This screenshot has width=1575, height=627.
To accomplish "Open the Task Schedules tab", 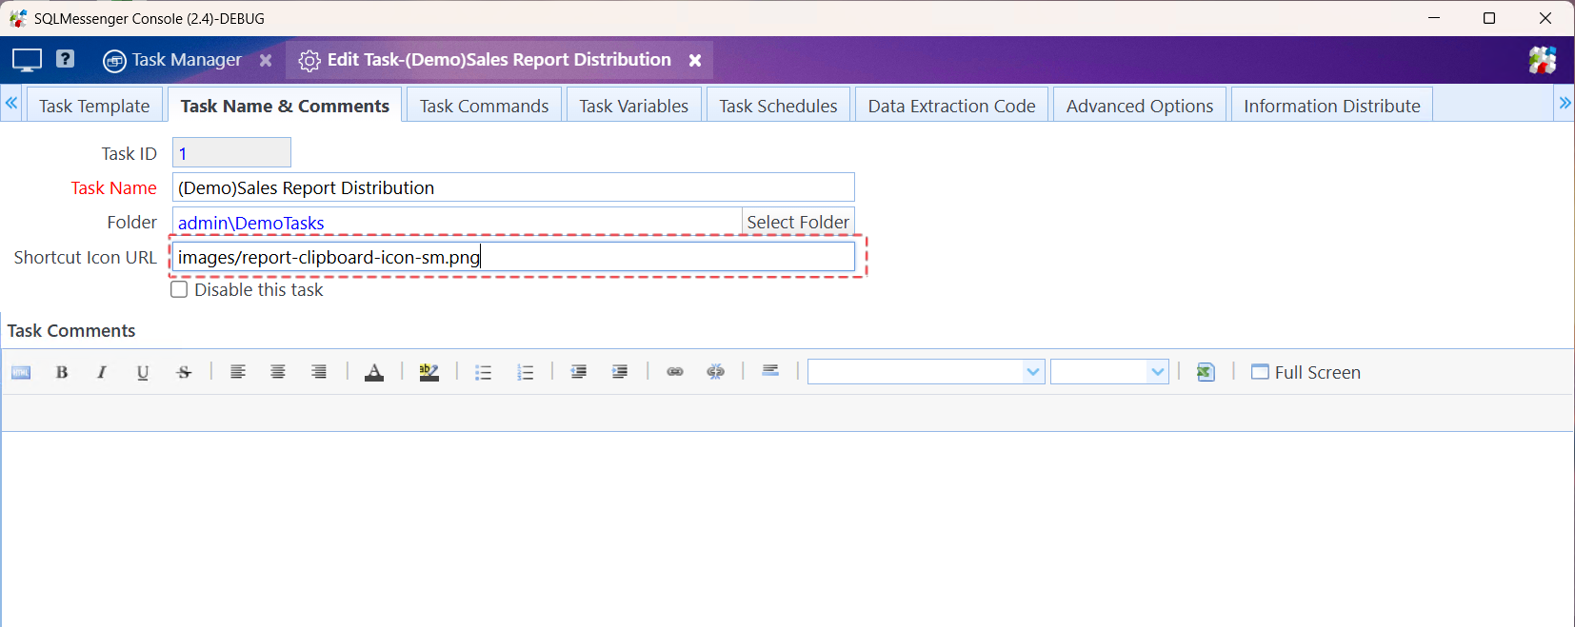I will coord(778,106).
